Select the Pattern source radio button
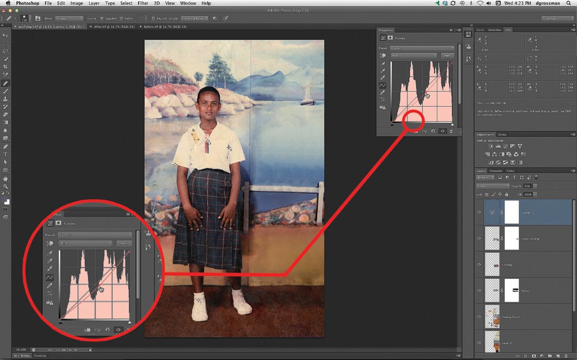Image resolution: width=577 pixels, height=360 pixels. 121,18
